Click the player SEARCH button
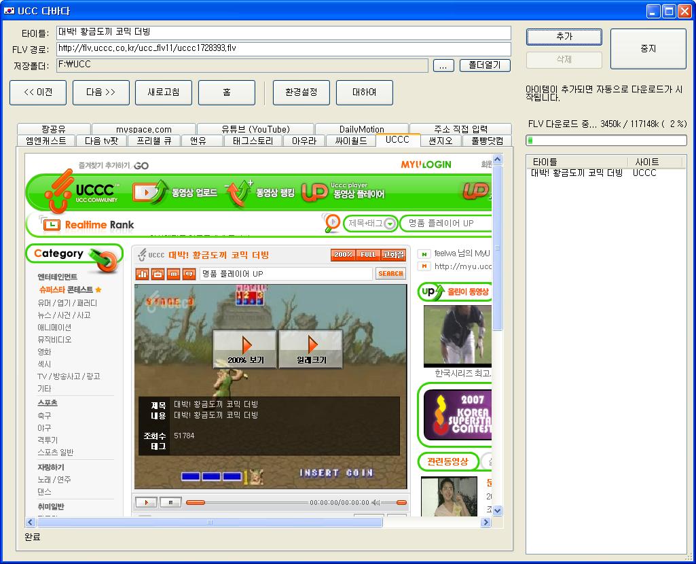696x564 pixels. pos(390,274)
